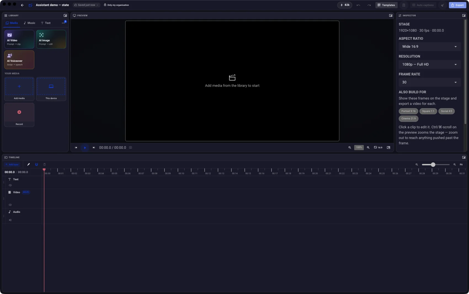Viewport: 469px width, 294px height.
Task: Choose the This device upload tile
Action: [x=51, y=89]
